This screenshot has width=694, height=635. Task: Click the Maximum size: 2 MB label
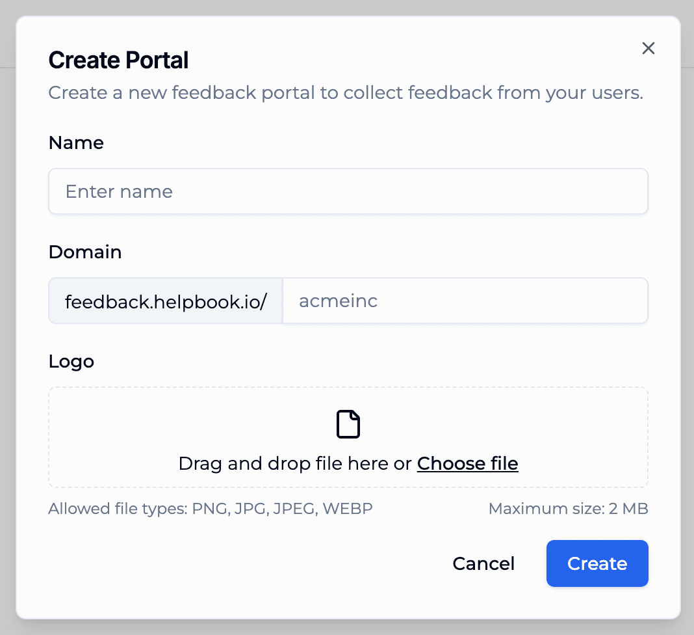[x=568, y=509]
